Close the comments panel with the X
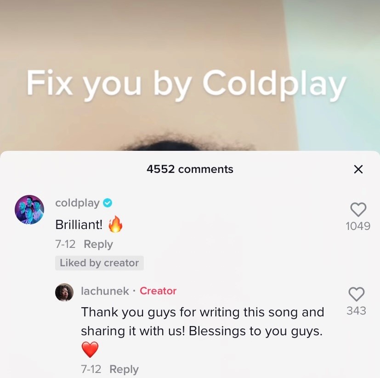380x378 pixels. pyautogui.click(x=358, y=169)
